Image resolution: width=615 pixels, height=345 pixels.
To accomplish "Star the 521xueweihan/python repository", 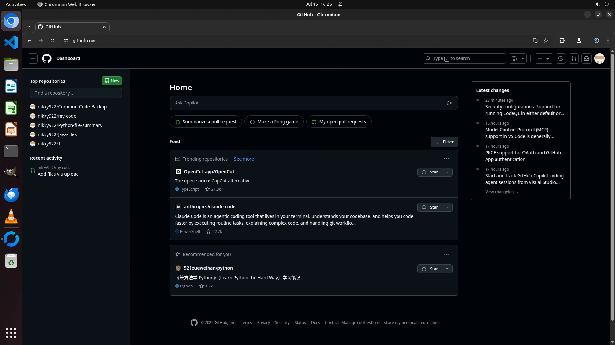I will [430, 269].
